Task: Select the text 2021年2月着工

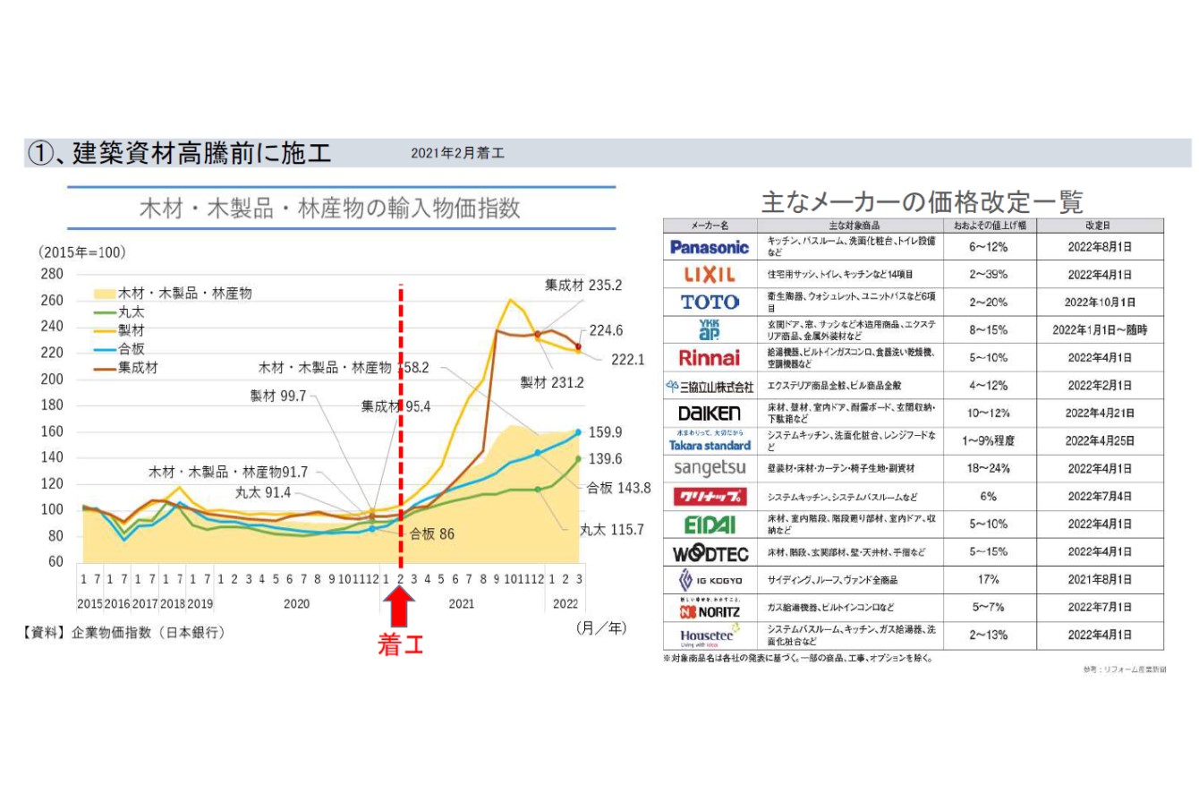Action: pyautogui.click(x=457, y=153)
